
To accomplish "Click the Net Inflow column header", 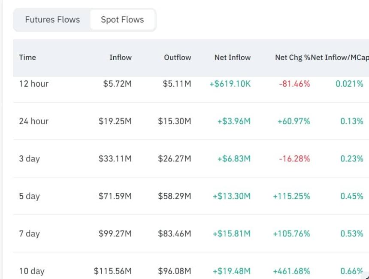I will pyautogui.click(x=233, y=58).
